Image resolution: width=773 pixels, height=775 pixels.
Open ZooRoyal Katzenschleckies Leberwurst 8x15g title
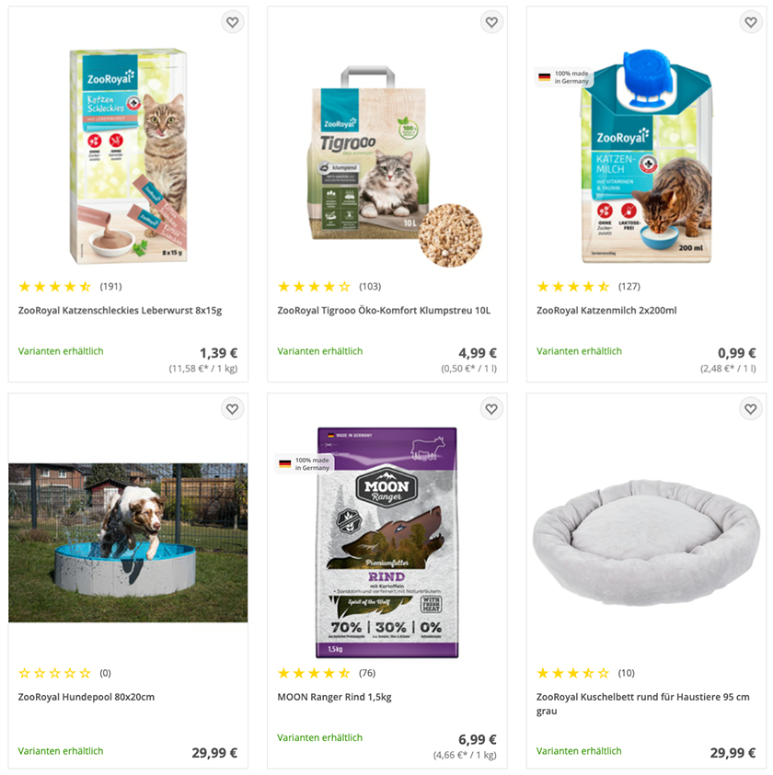pos(120,311)
